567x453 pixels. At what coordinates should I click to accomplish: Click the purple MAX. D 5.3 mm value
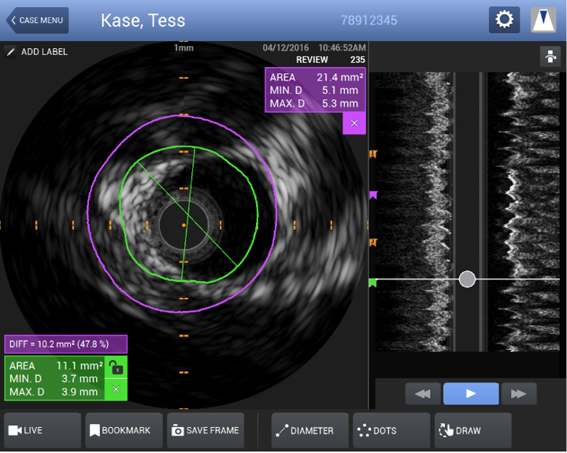[340, 103]
